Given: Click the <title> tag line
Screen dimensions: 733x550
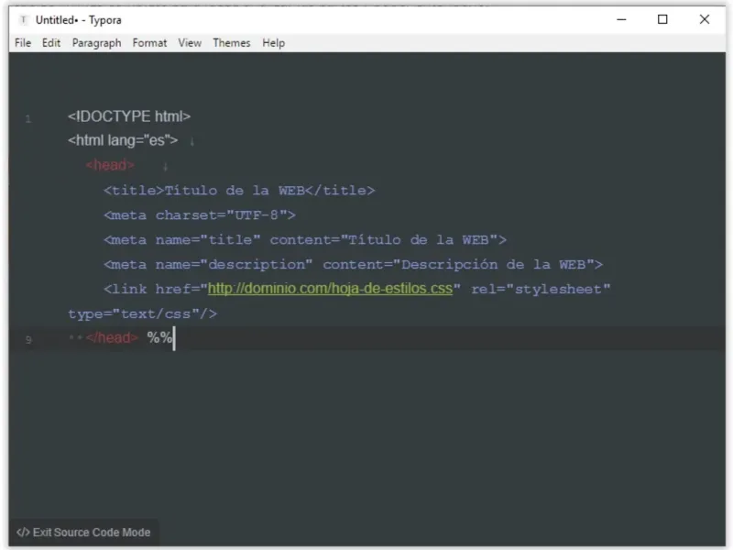Looking at the screenshot, I should coord(239,191).
